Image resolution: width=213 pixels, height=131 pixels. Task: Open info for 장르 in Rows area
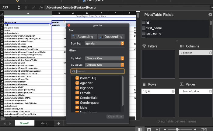tap(173, 91)
